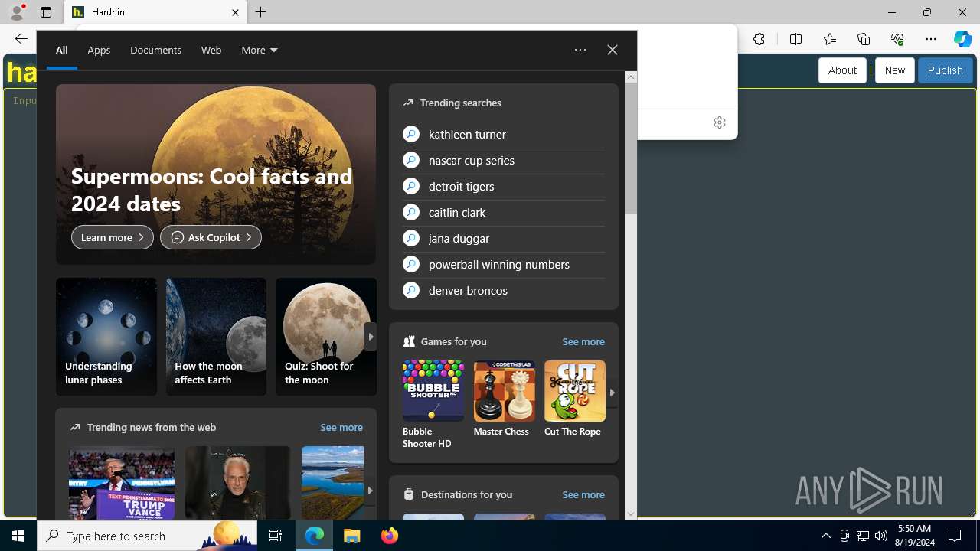Switch to the Web search tab

pyautogui.click(x=211, y=50)
